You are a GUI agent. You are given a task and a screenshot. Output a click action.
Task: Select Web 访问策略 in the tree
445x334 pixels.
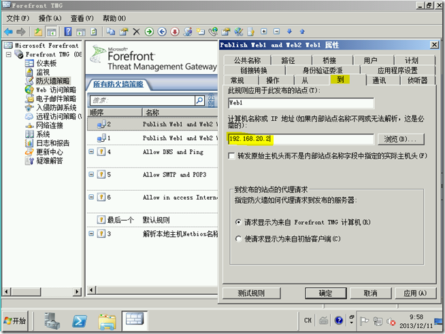coord(56,90)
